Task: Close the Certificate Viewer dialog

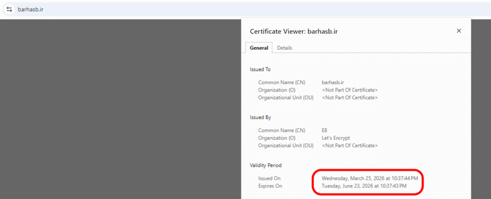Action: (x=458, y=31)
